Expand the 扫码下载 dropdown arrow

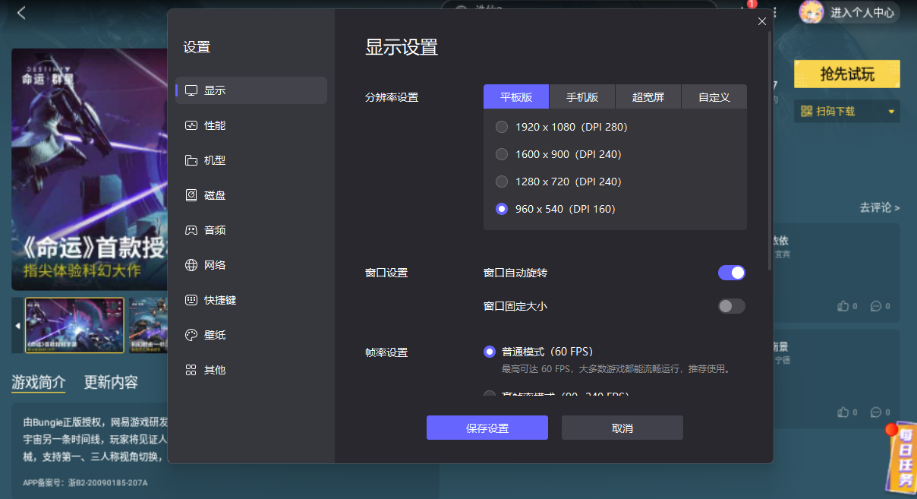891,112
